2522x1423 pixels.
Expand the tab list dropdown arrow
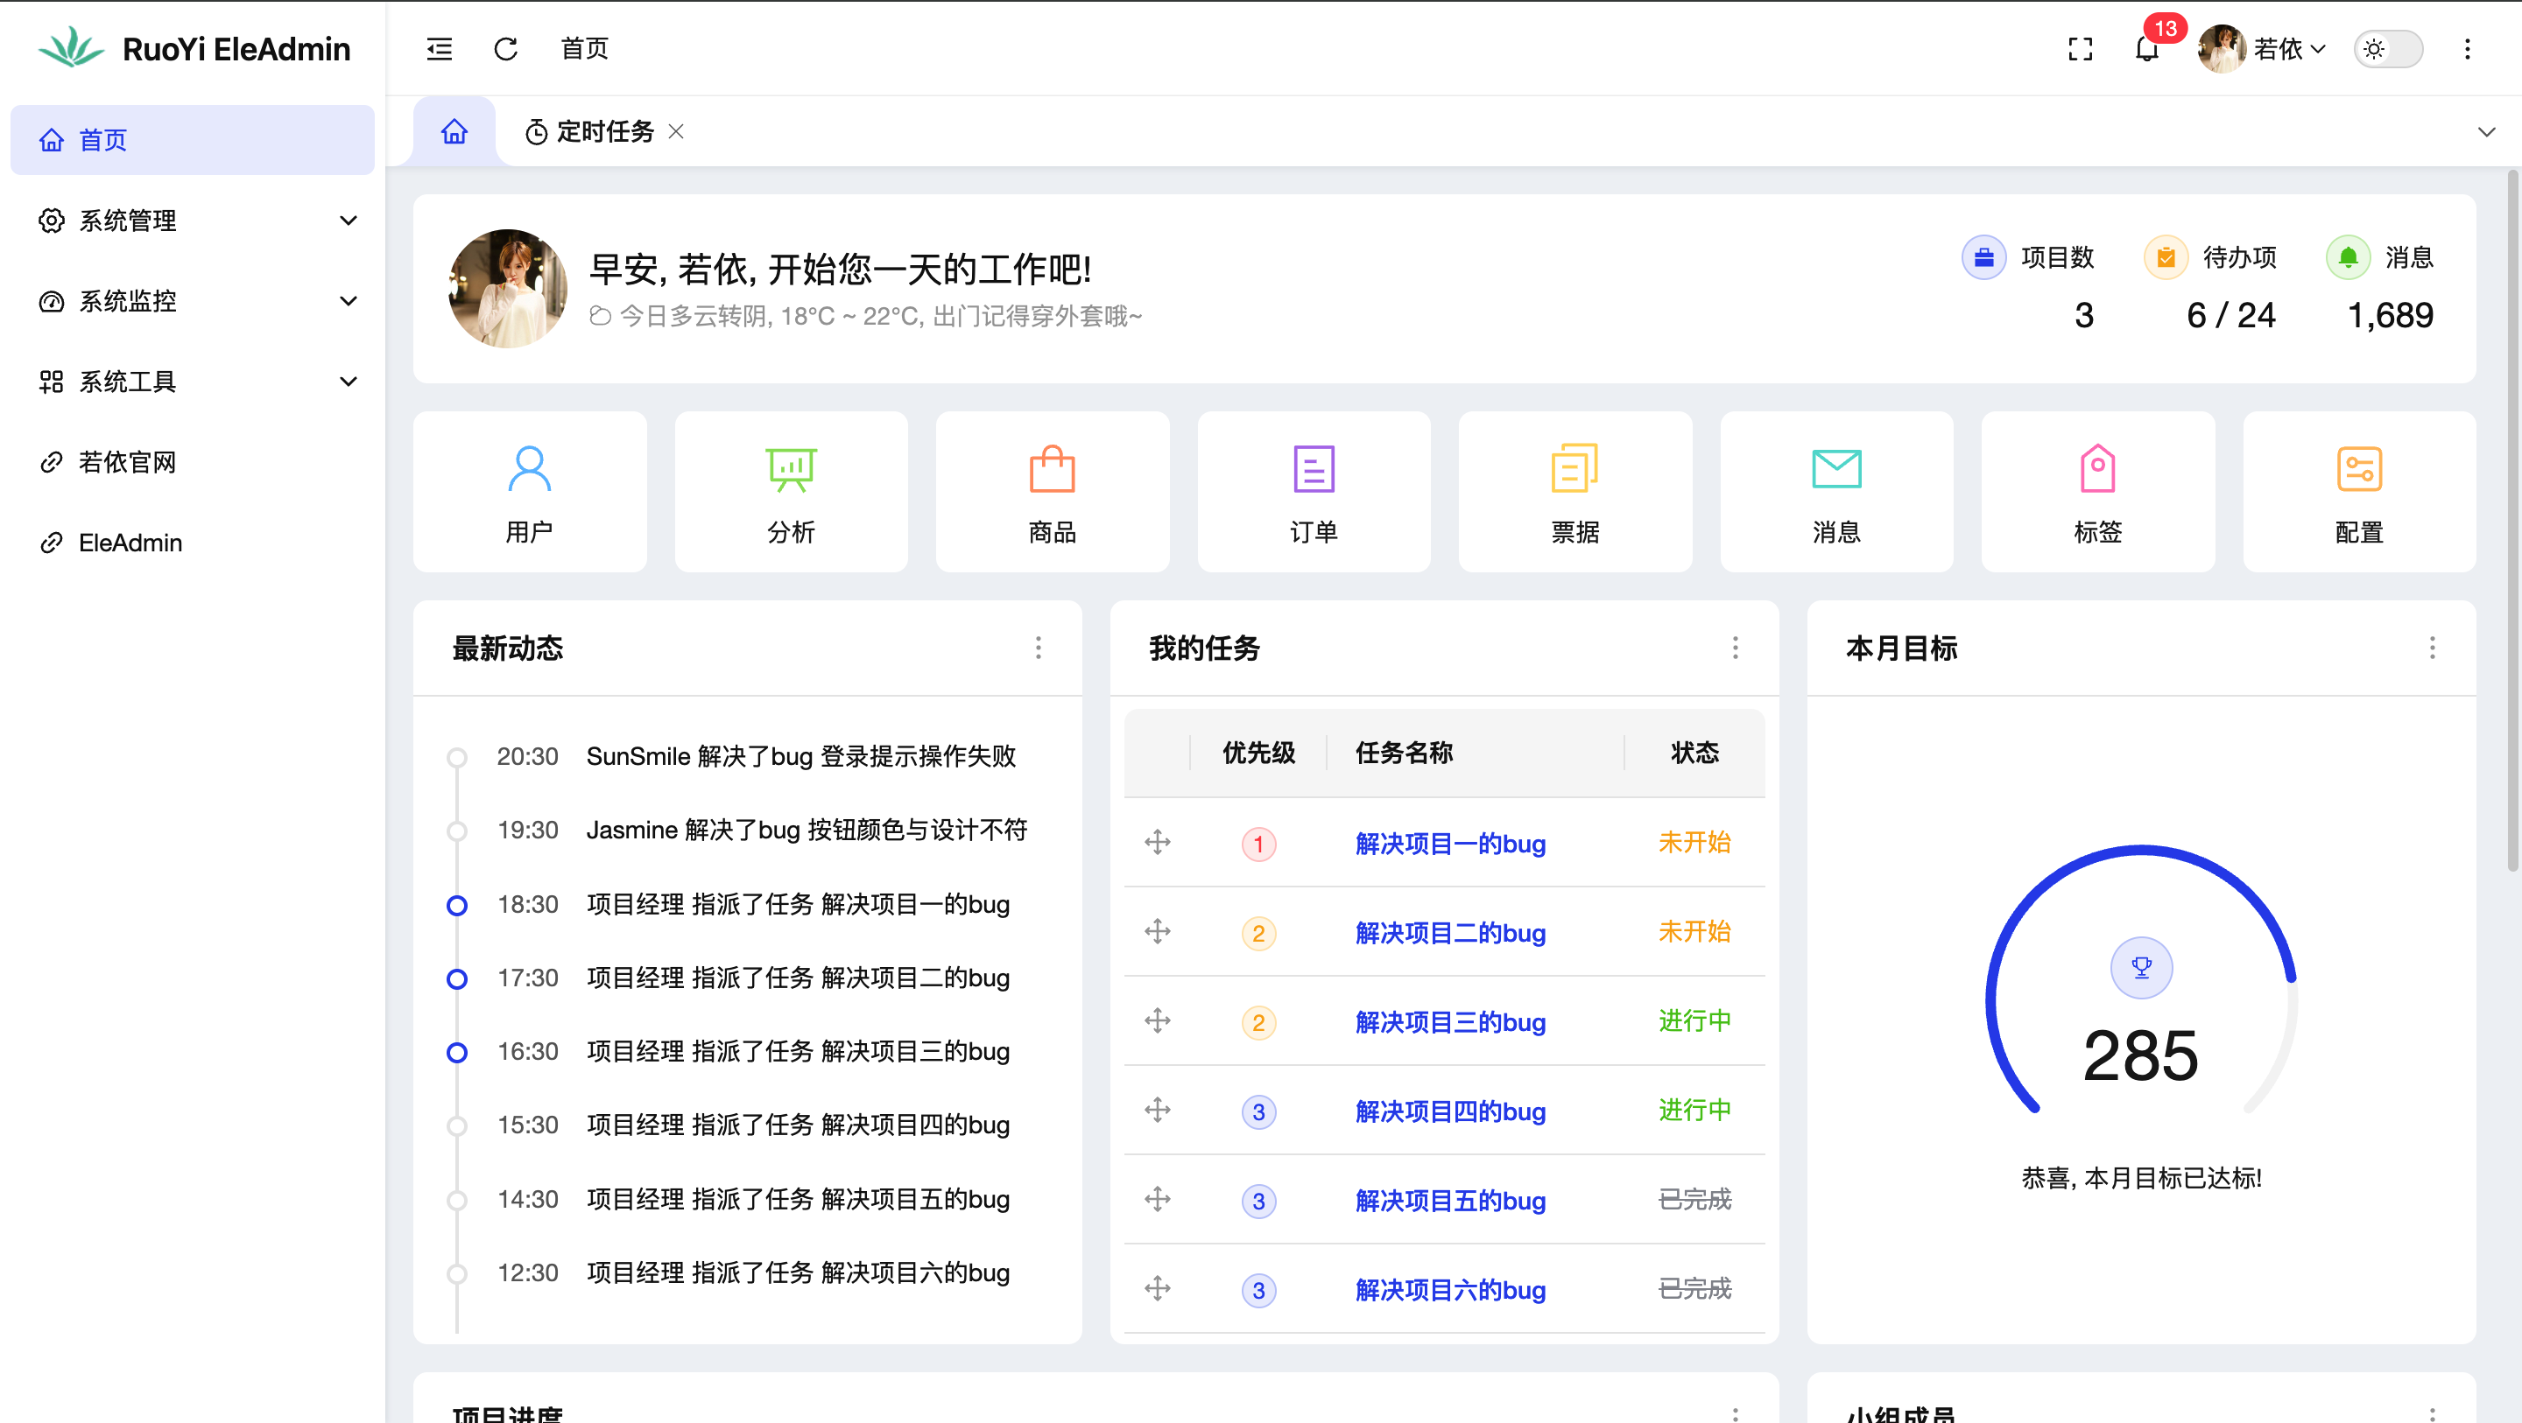2487,131
